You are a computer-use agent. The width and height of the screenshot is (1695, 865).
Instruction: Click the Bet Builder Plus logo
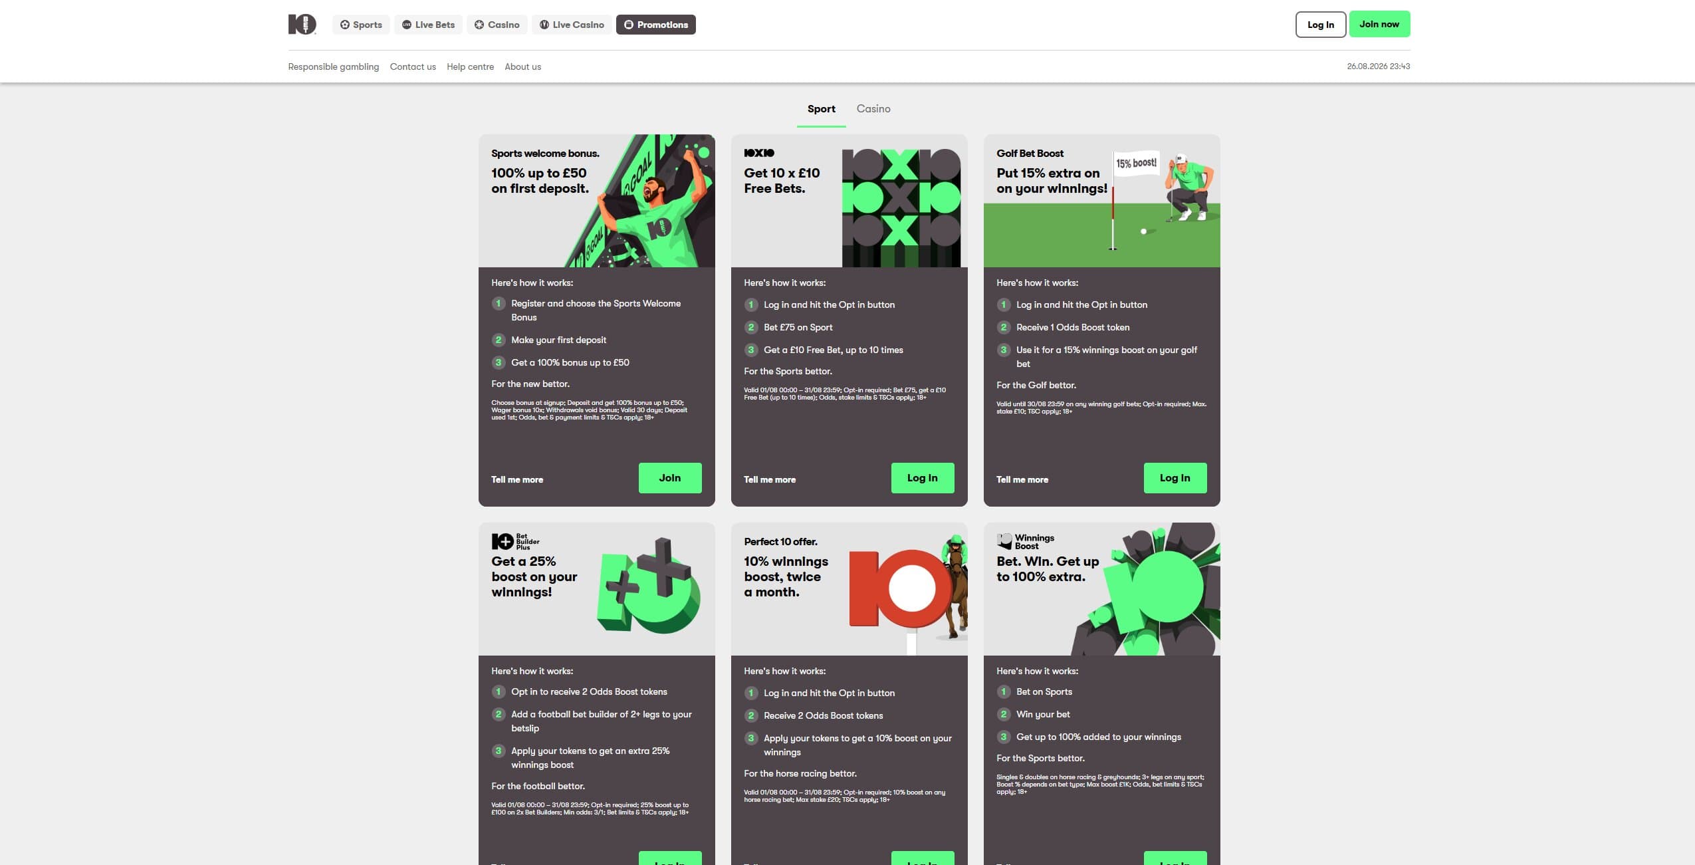(516, 541)
